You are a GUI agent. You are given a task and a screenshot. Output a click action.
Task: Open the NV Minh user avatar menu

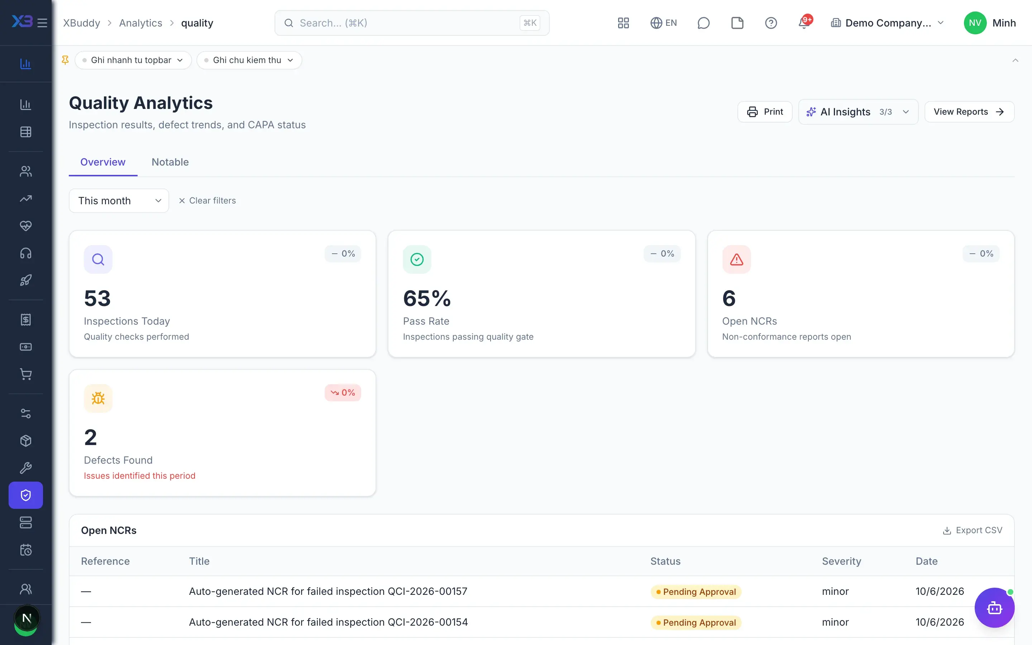coord(989,23)
